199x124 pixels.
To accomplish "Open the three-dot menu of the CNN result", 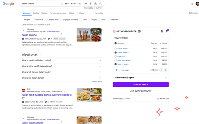I will coord(65,92).
